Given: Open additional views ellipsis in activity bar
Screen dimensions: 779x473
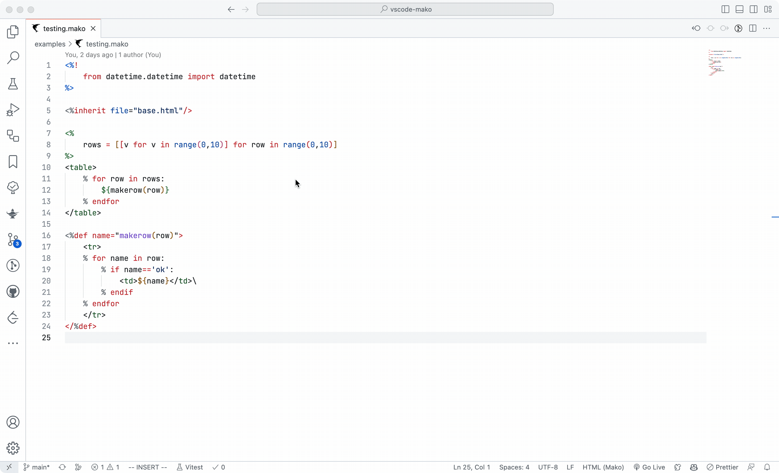Looking at the screenshot, I should [x=13, y=343].
